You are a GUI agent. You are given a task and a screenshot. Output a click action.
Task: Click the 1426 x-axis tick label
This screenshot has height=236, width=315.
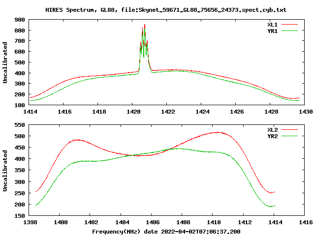point(237,112)
